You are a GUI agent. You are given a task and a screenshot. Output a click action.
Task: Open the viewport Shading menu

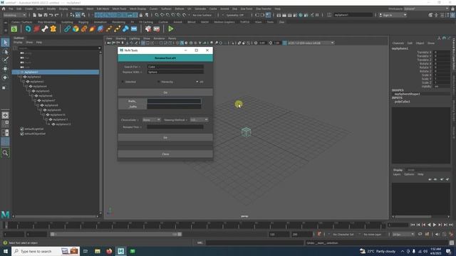click(121, 38)
